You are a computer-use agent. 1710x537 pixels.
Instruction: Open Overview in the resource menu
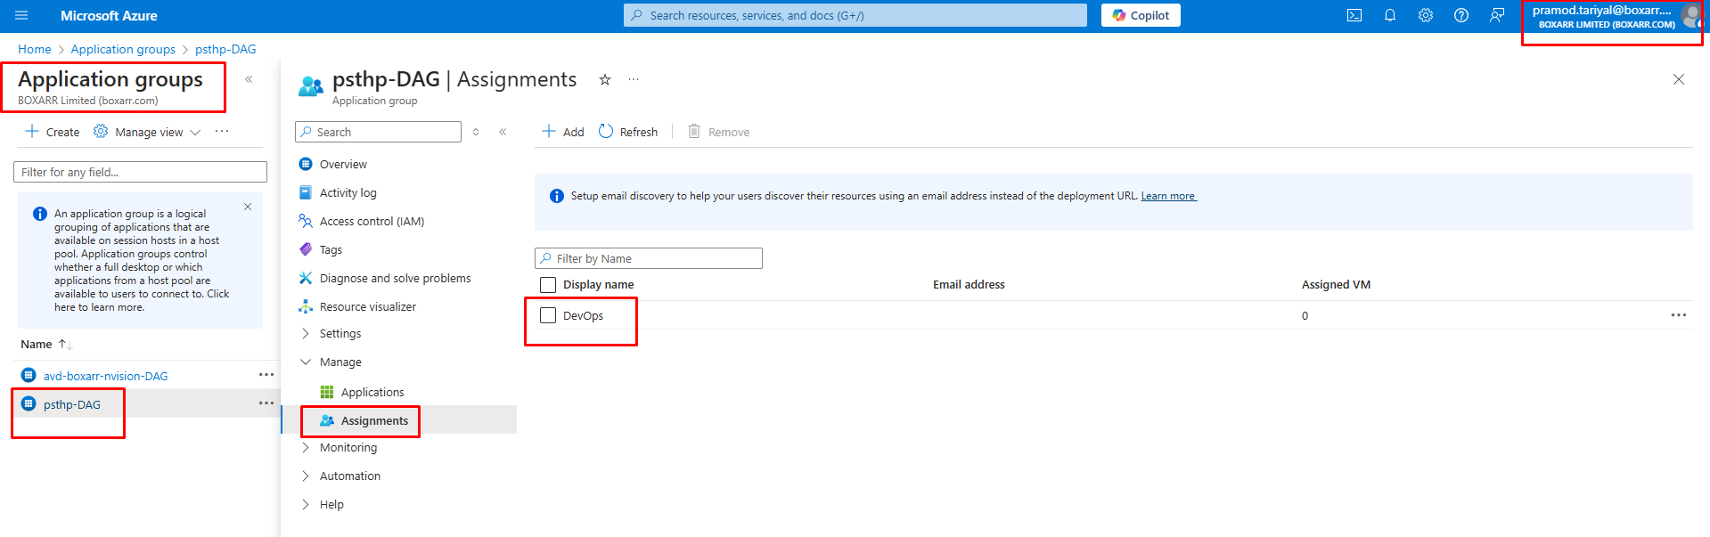click(343, 164)
